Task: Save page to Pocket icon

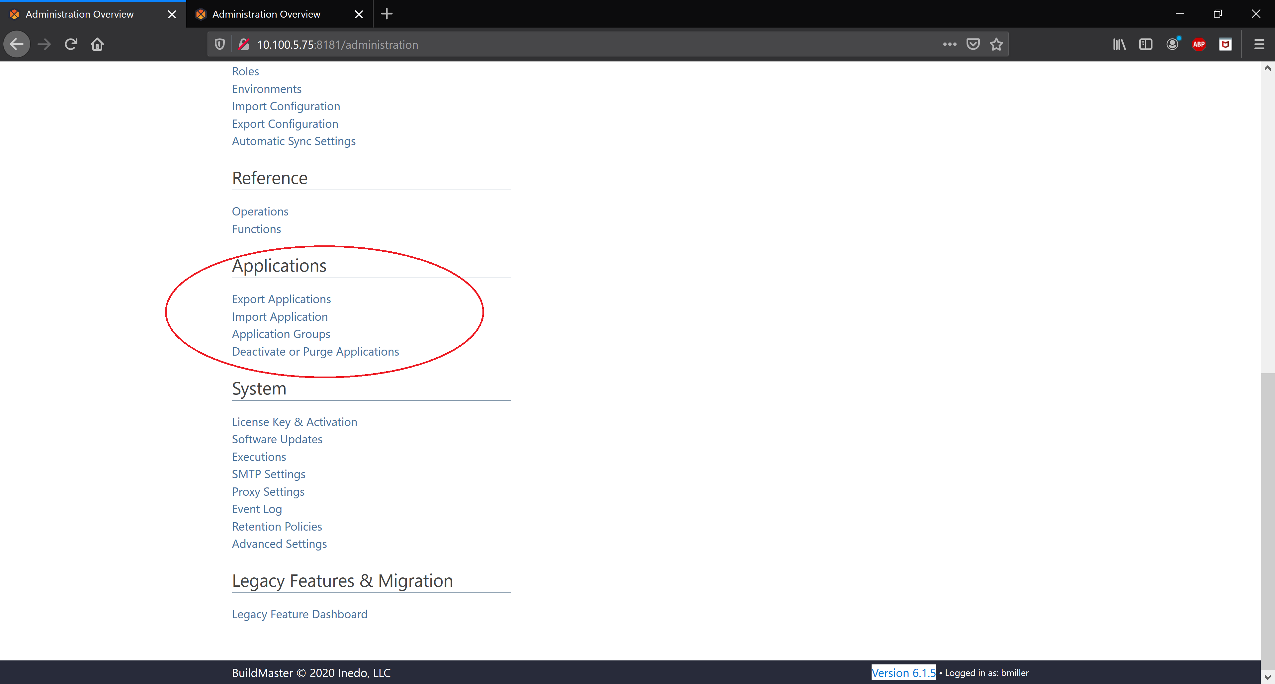Action: tap(973, 44)
